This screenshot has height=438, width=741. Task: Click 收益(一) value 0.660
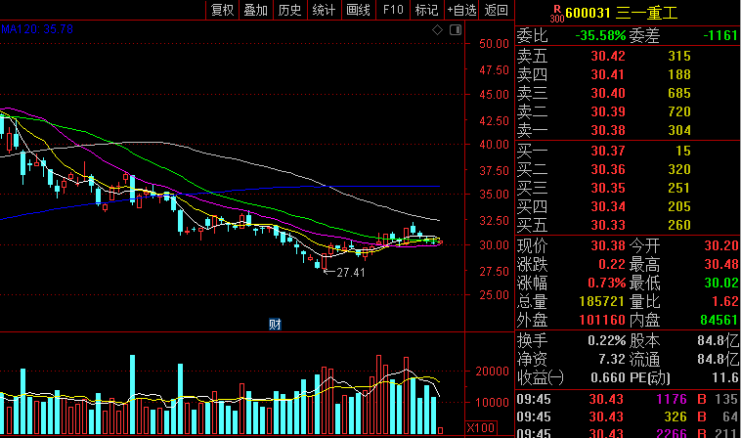click(608, 377)
